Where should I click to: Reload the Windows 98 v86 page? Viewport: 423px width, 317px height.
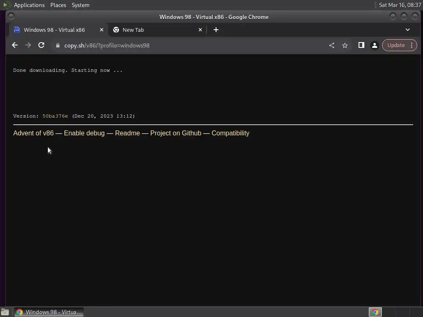pyautogui.click(x=41, y=45)
